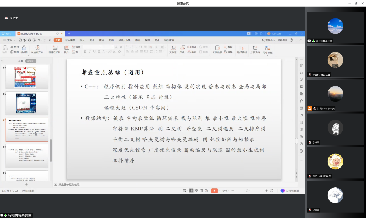Toggle the 幻灯片 thumbnail view pill

31,61
